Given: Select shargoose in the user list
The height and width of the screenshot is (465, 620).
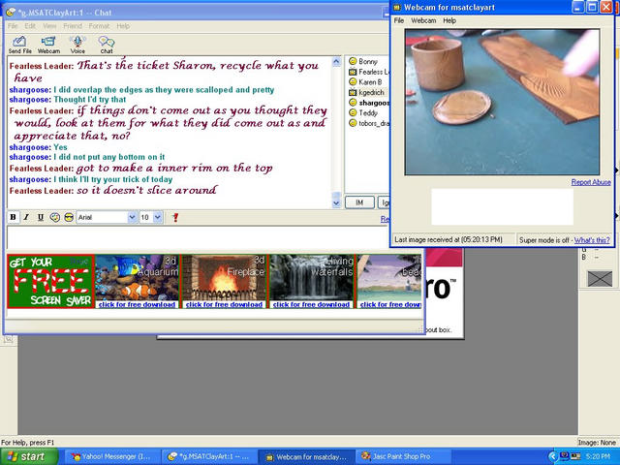Looking at the screenshot, I should [374, 103].
